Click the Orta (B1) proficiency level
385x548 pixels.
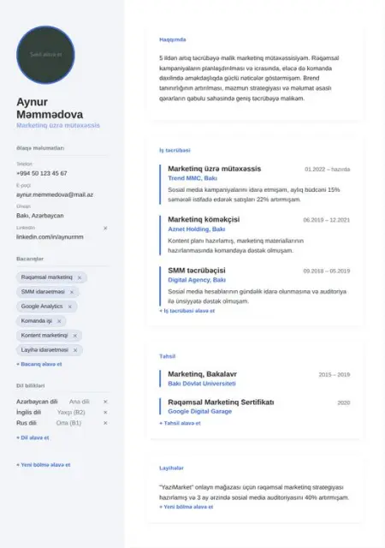[x=68, y=423]
